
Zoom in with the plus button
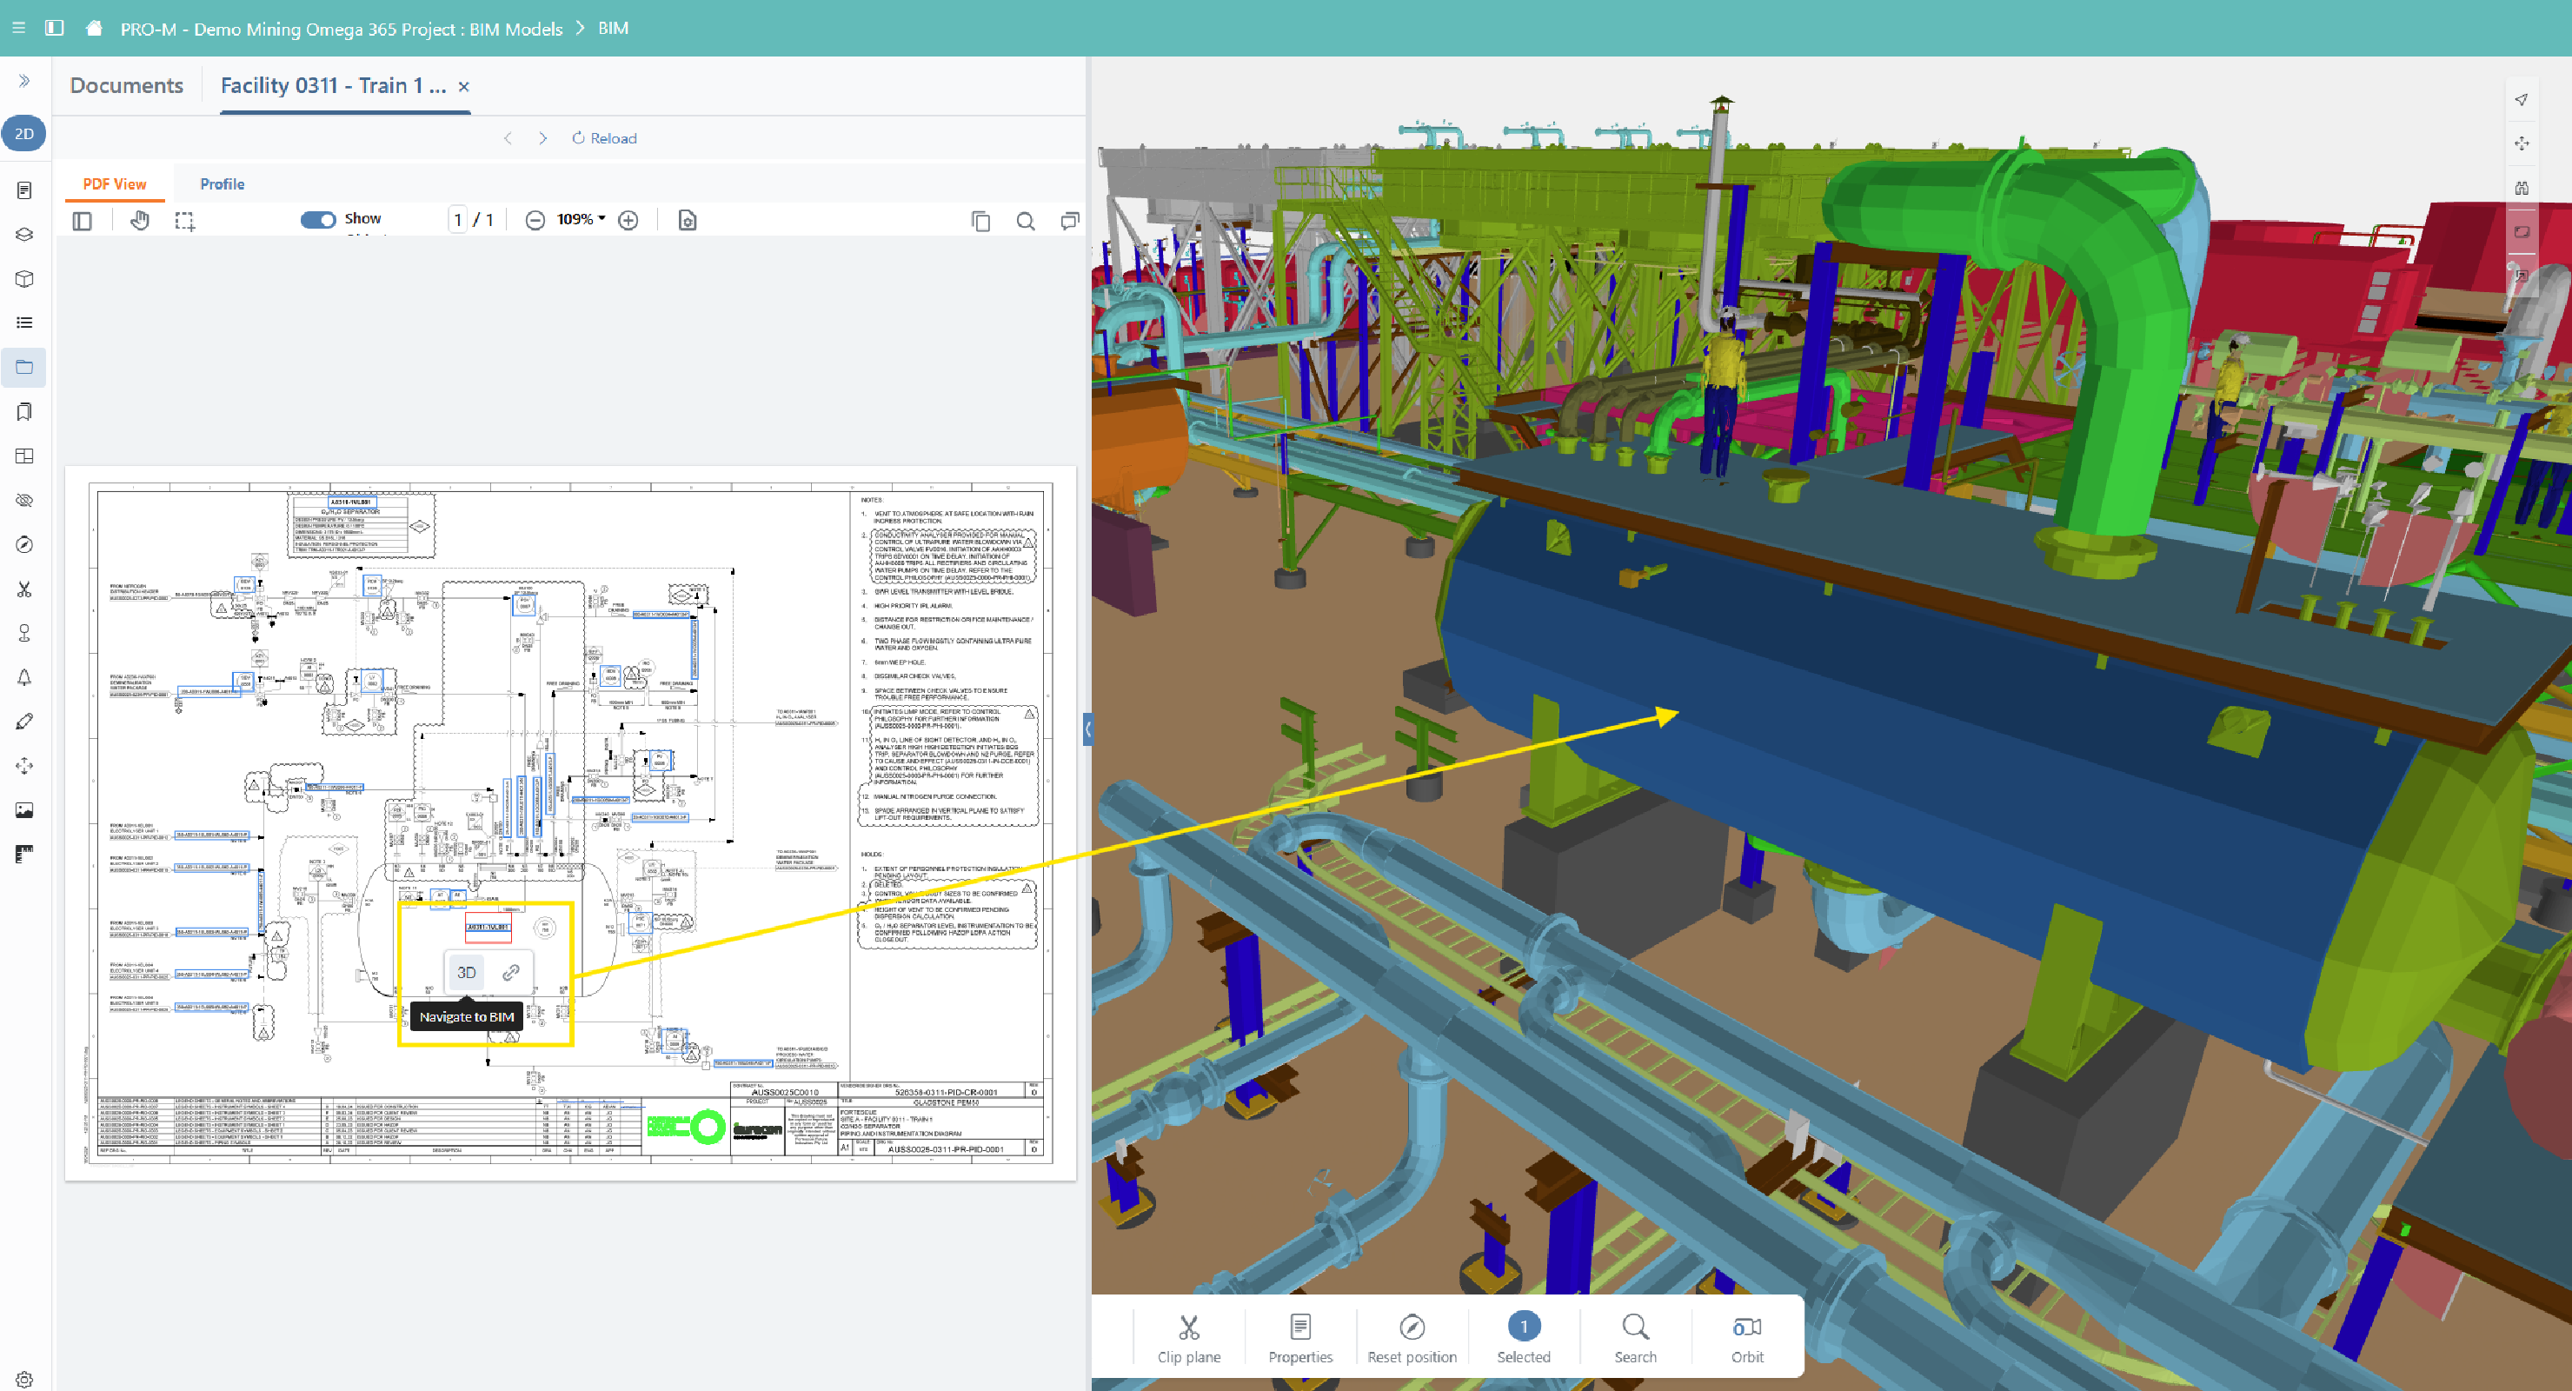[x=628, y=221]
